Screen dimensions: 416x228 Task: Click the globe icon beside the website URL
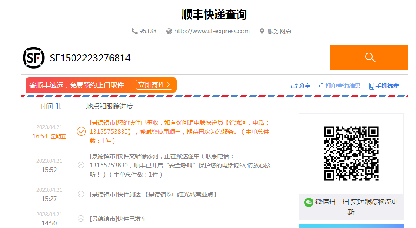point(169,31)
